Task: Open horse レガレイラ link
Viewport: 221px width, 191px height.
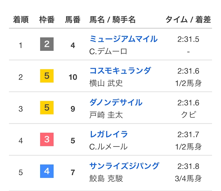Action: click(x=108, y=134)
